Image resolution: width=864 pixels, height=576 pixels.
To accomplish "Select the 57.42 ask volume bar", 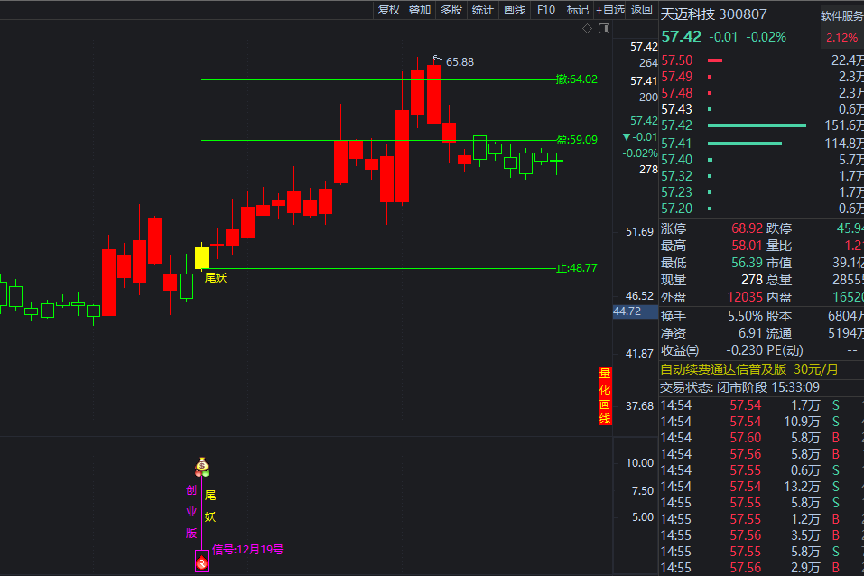I will click(x=757, y=125).
